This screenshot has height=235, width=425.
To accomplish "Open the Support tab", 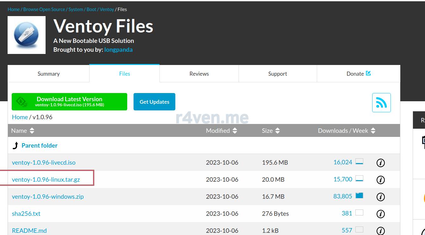I will coord(278,74).
